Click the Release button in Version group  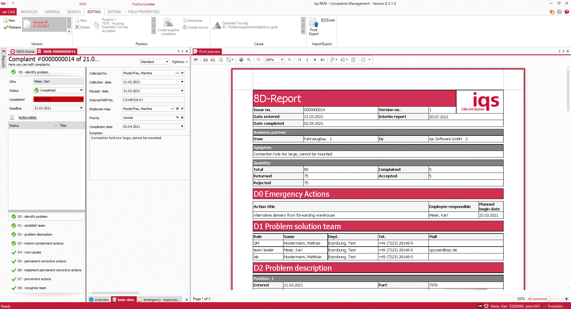pyautogui.click(x=12, y=27)
